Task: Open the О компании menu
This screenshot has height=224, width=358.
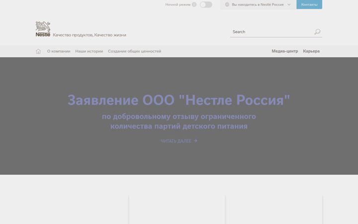Action: tap(59, 51)
